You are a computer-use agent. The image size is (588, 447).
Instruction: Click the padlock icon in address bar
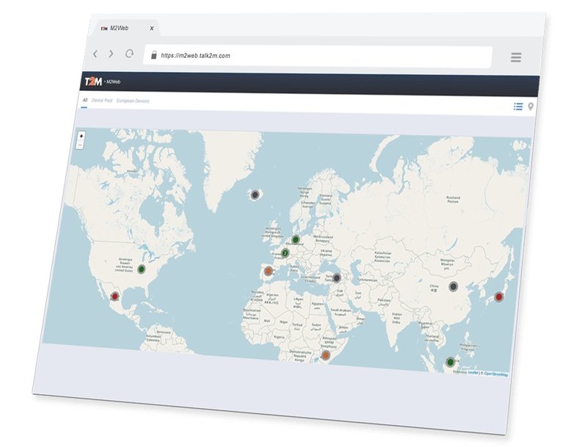(153, 55)
